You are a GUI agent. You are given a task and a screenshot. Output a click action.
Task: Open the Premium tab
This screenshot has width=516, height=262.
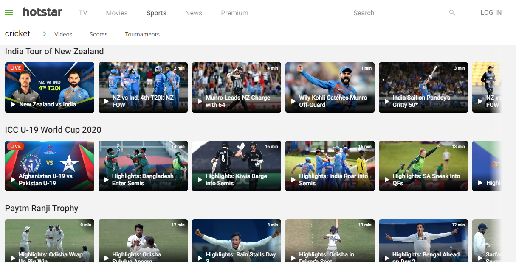[234, 13]
